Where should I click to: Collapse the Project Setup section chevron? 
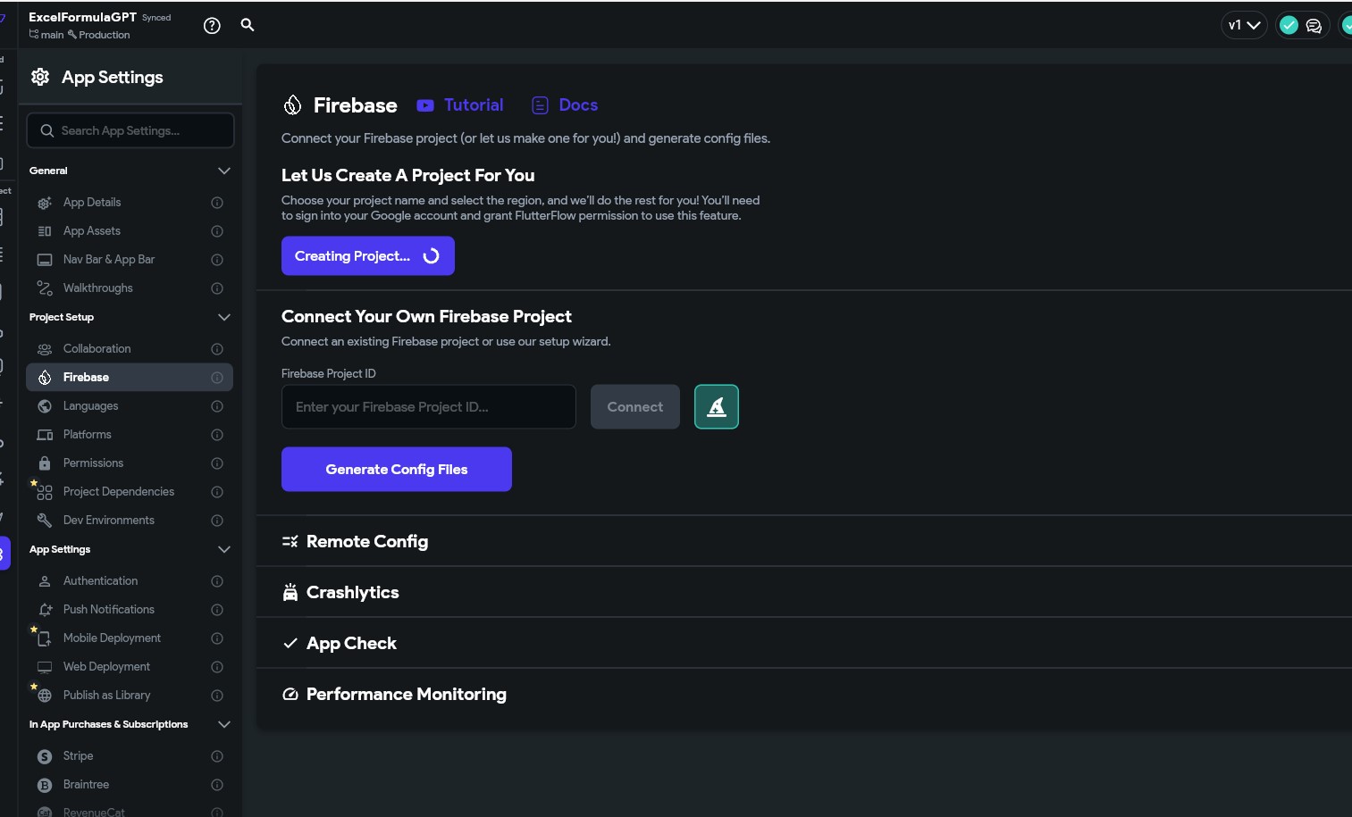(224, 317)
